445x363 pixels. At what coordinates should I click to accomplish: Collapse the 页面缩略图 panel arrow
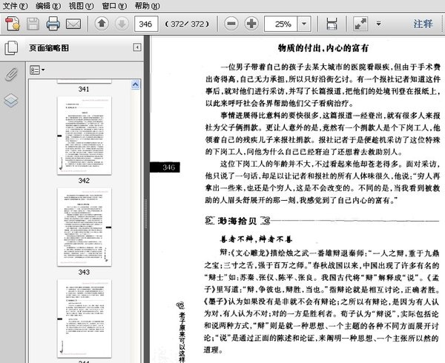coord(137,47)
